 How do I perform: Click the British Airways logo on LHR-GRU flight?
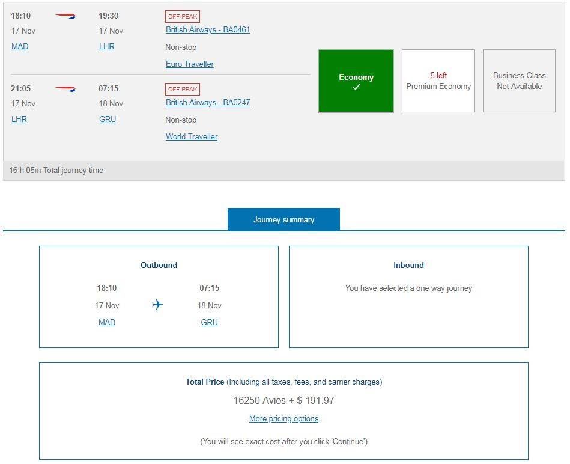point(65,89)
